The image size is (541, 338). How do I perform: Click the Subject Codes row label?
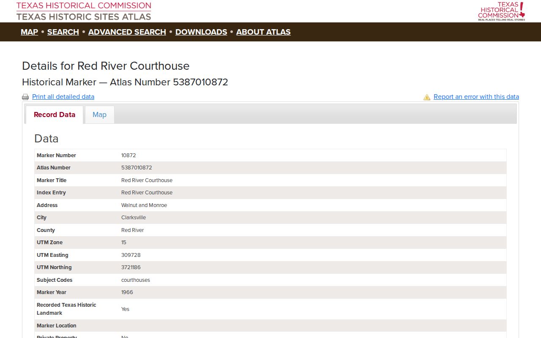tap(55, 280)
